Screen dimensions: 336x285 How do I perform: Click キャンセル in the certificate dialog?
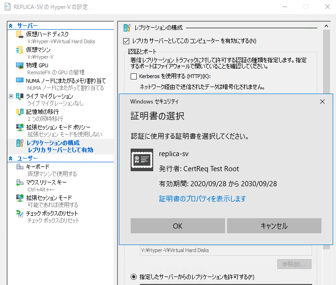[x=274, y=226]
